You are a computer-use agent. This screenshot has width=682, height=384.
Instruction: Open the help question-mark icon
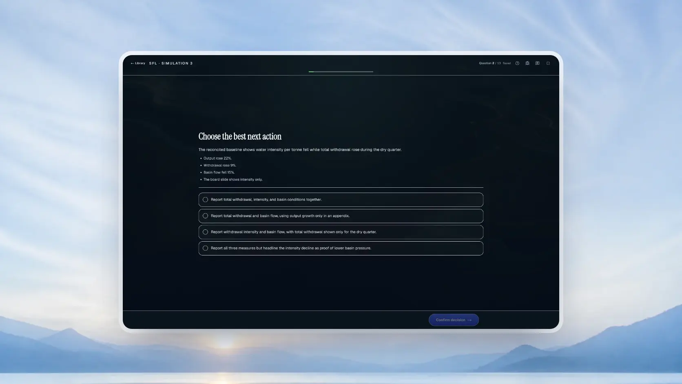(x=517, y=63)
